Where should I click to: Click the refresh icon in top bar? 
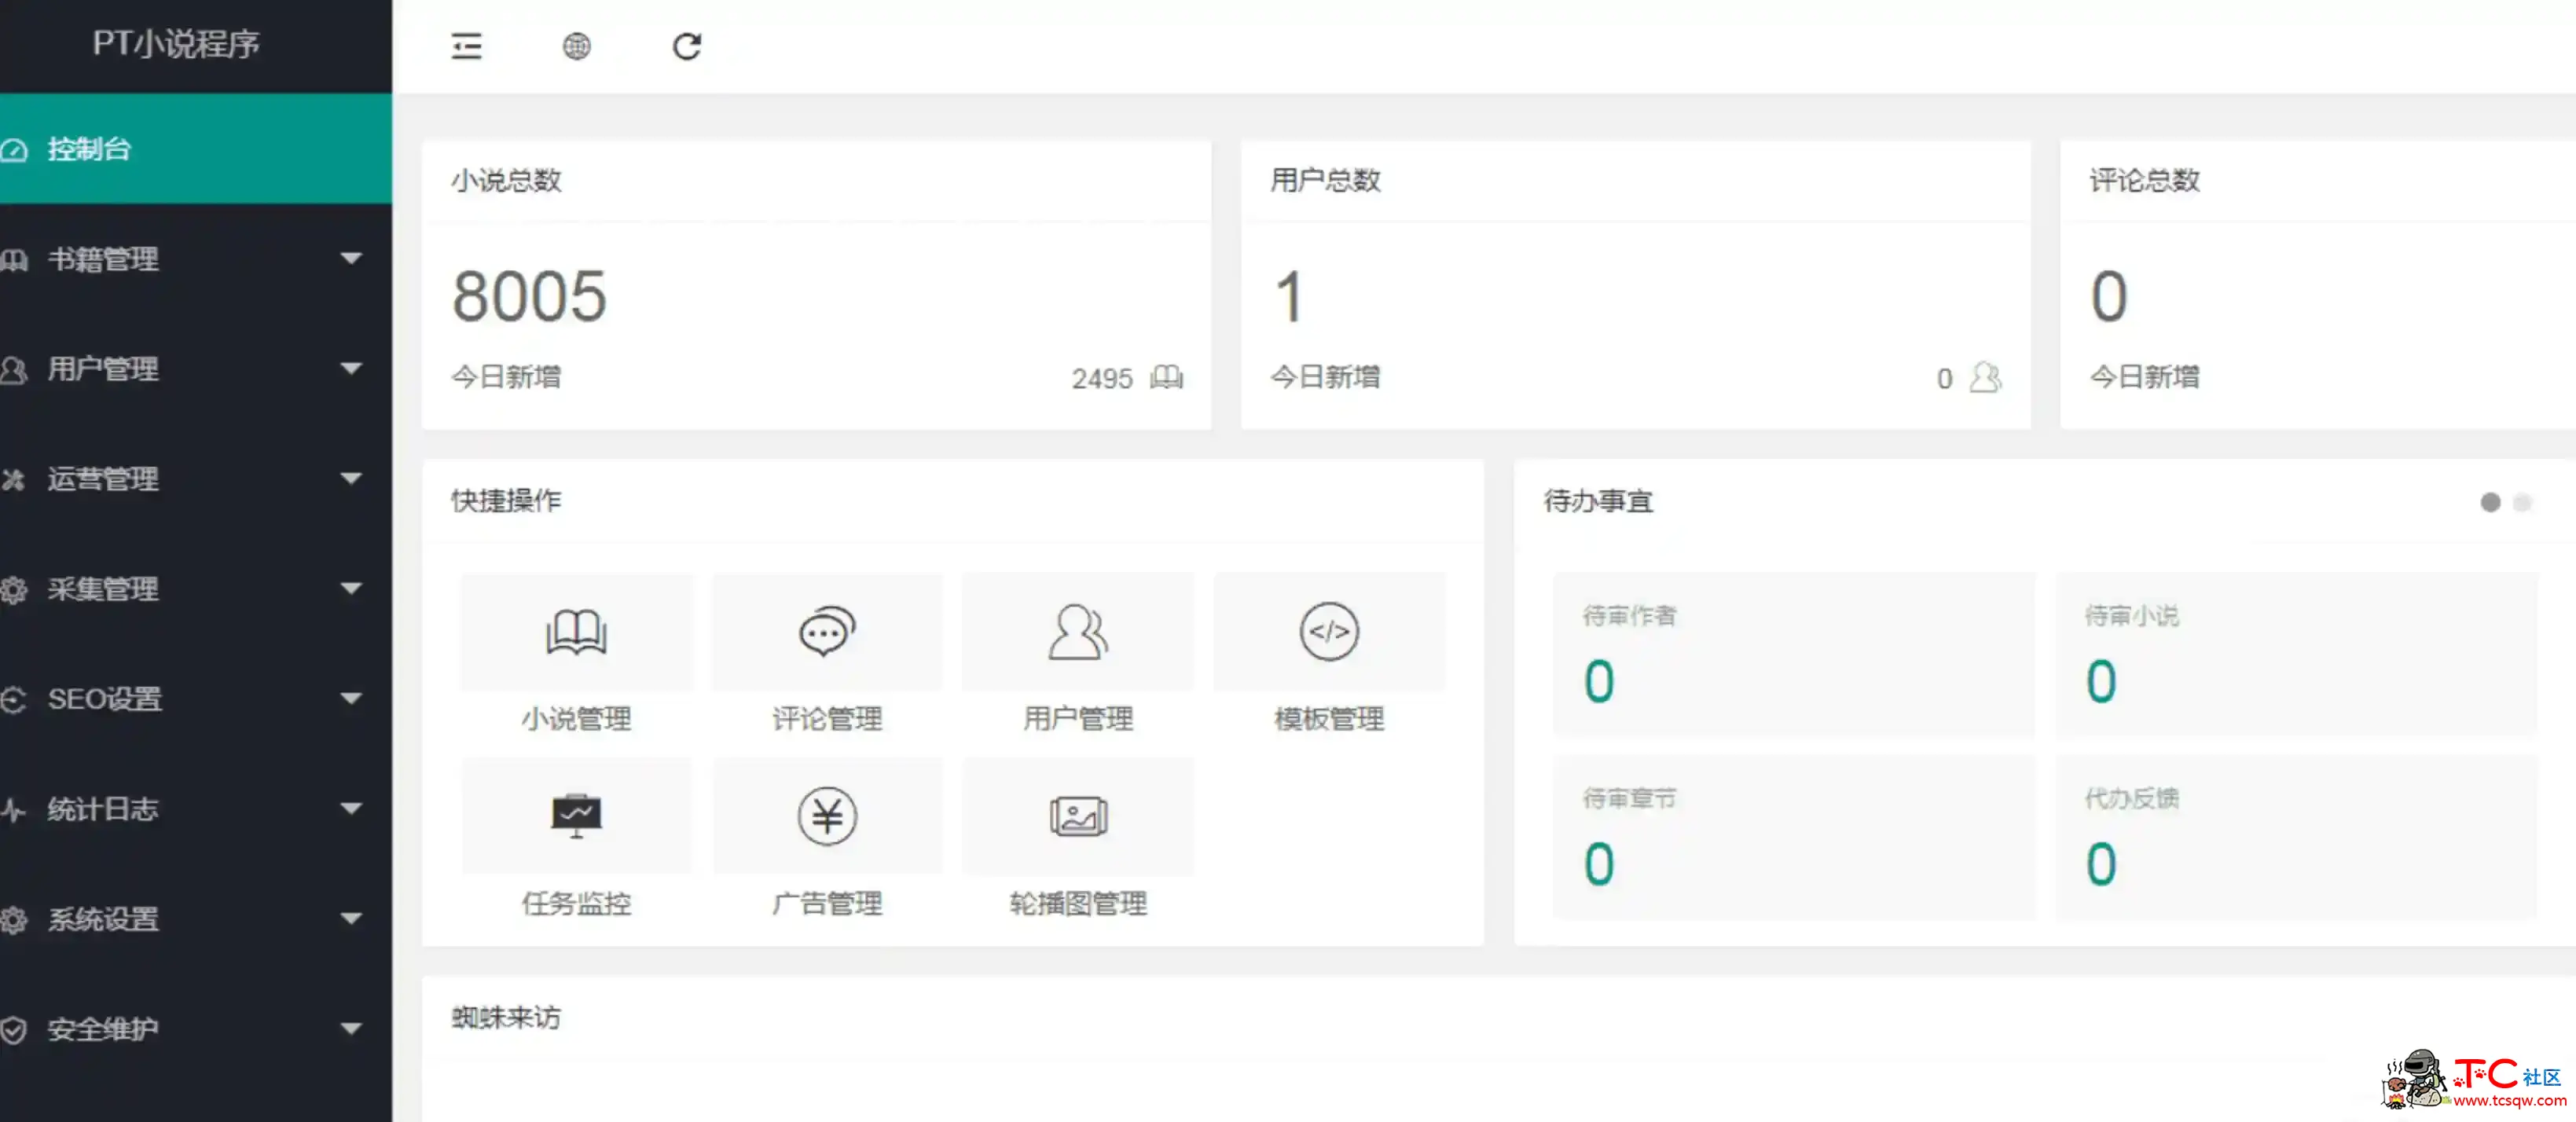(687, 46)
